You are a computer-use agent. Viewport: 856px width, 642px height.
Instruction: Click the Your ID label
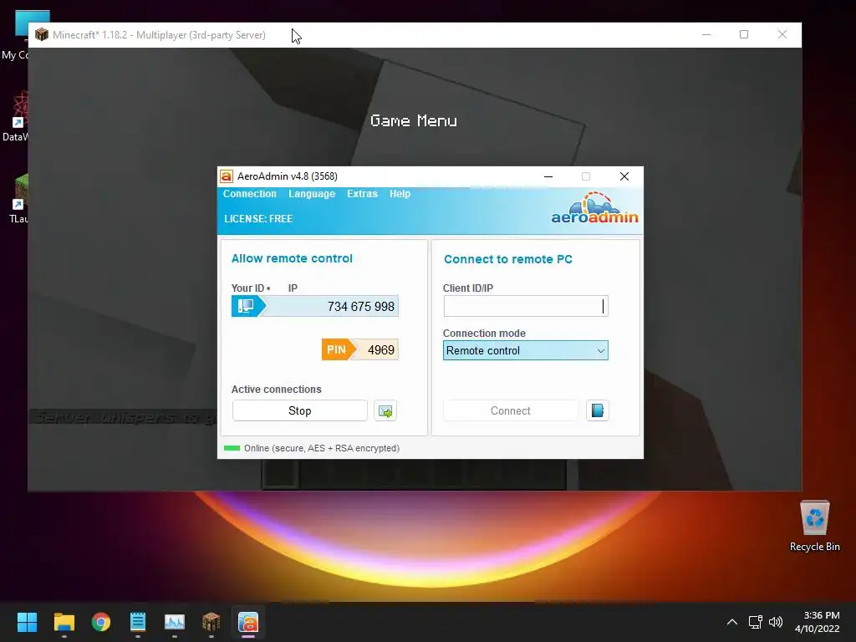click(247, 288)
